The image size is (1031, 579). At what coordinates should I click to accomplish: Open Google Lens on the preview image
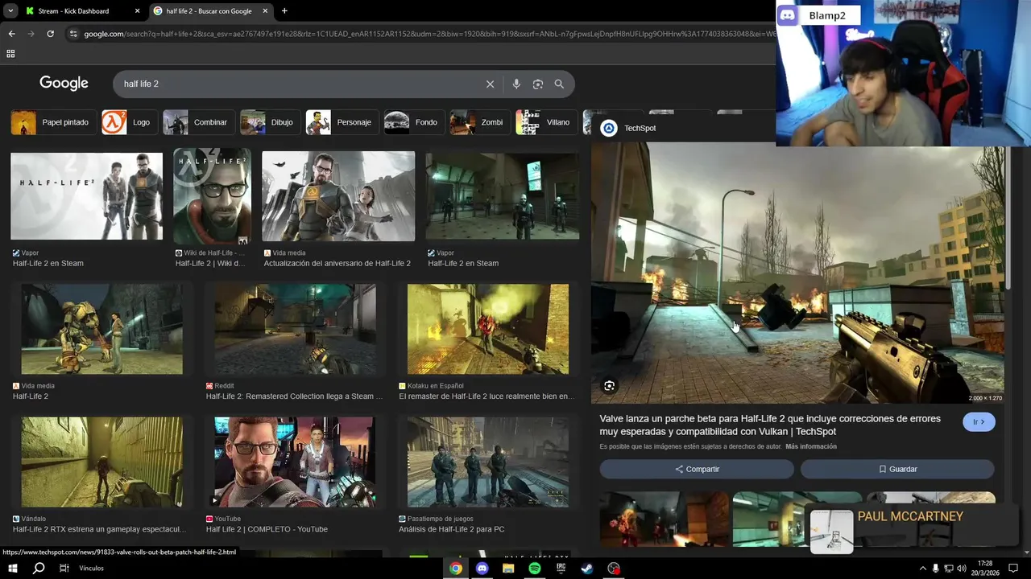point(610,386)
